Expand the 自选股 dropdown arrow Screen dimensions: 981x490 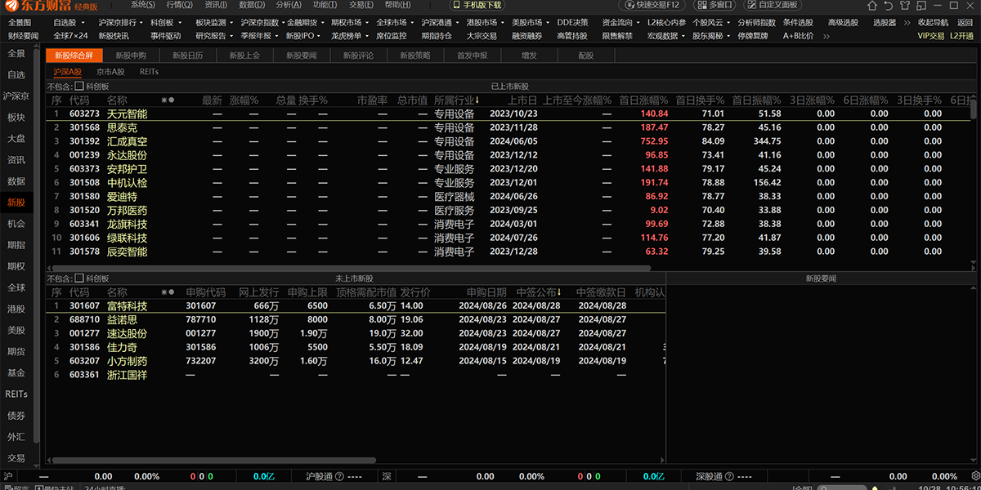(83, 23)
